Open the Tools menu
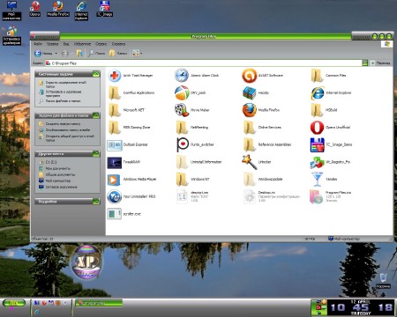The height and width of the screenshot is (317, 397). pyautogui.click(x=101, y=44)
